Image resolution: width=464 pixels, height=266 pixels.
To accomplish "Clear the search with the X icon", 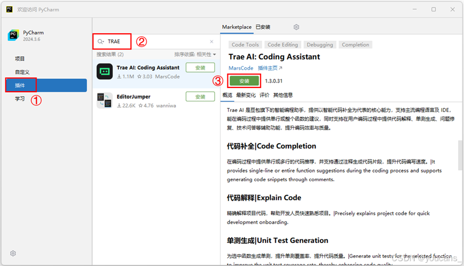I will [x=211, y=41].
